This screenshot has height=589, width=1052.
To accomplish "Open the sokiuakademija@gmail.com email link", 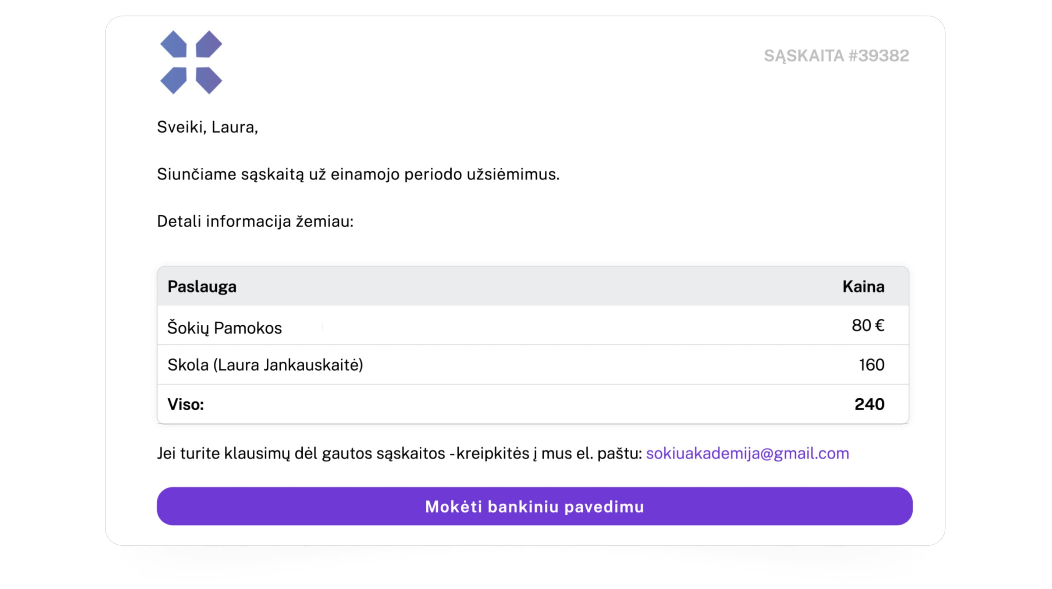I will click(x=747, y=453).
